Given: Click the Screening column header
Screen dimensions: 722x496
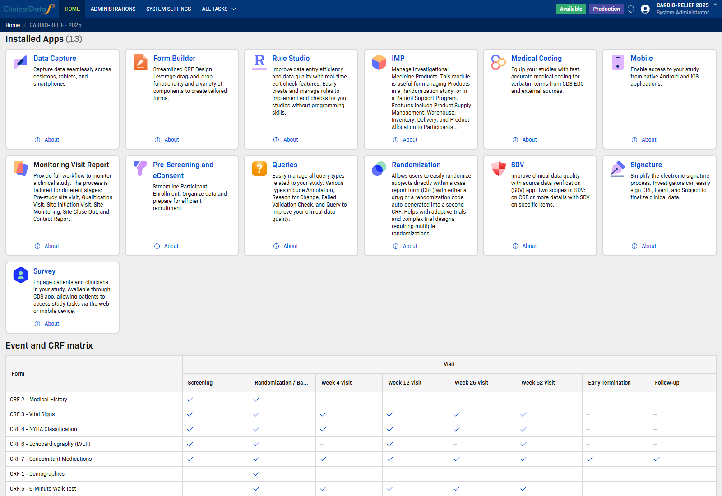Looking at the screenshot, I should 216,383.
